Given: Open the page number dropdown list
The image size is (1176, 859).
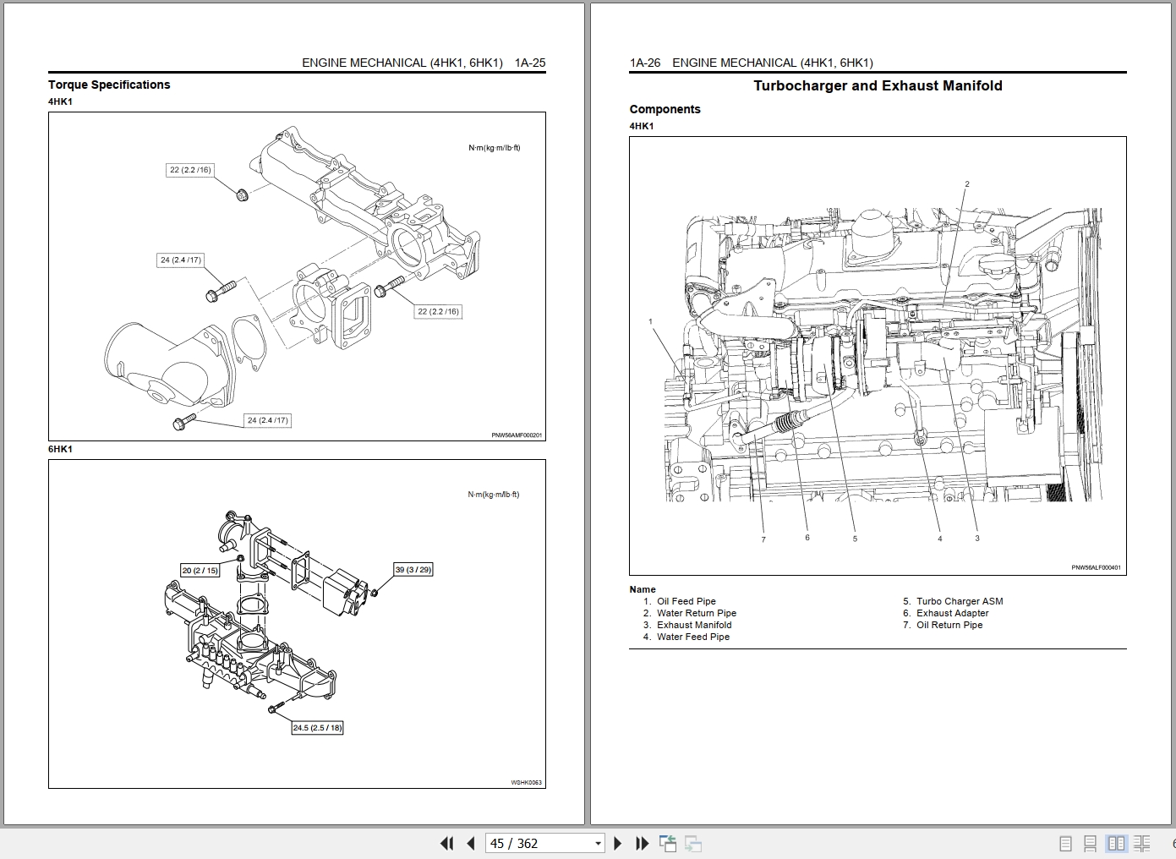Looking at the screenshot, I should pyautogui.click(x=597, y=844).
